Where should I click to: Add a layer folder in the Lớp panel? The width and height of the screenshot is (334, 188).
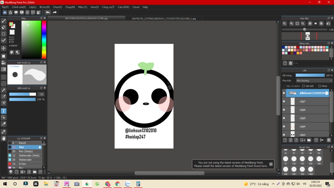[309, 140]
